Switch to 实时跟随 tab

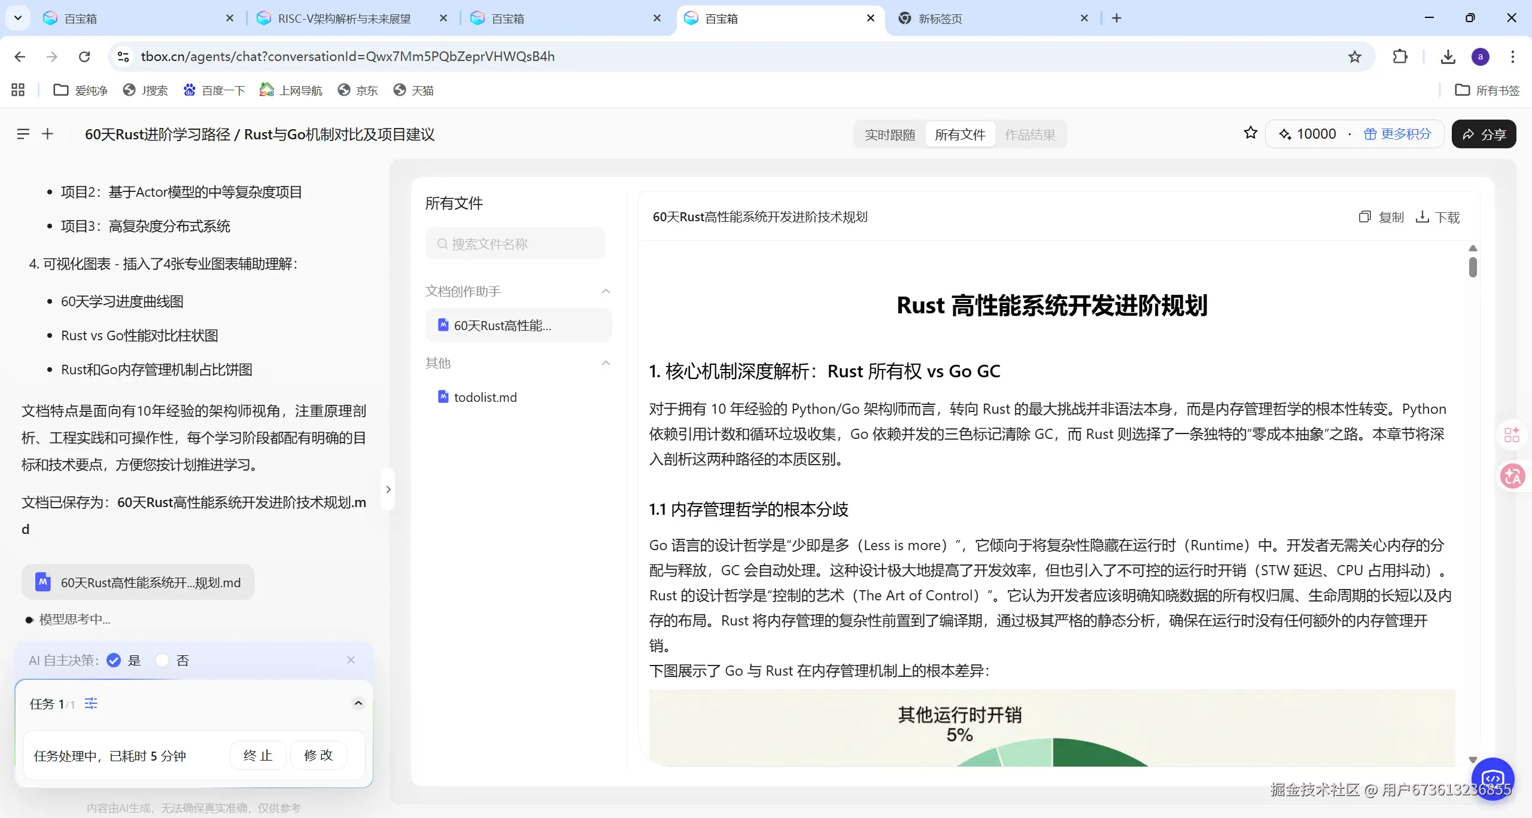click(x=889, y=135)
